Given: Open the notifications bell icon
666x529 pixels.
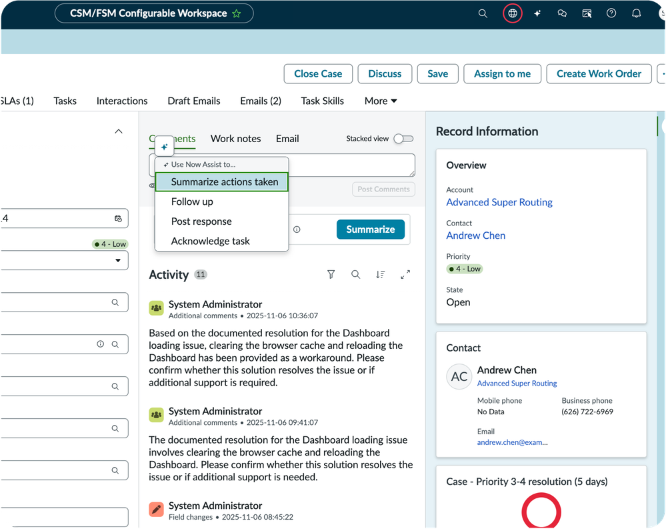Looking at the screenshot, I should click(636, 13).
